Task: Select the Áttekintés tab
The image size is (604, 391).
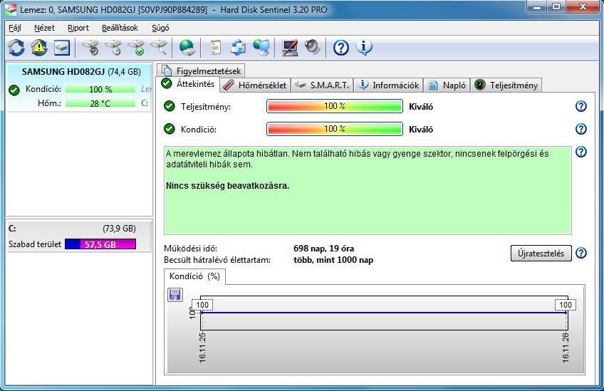Action: tap(188, 84)
